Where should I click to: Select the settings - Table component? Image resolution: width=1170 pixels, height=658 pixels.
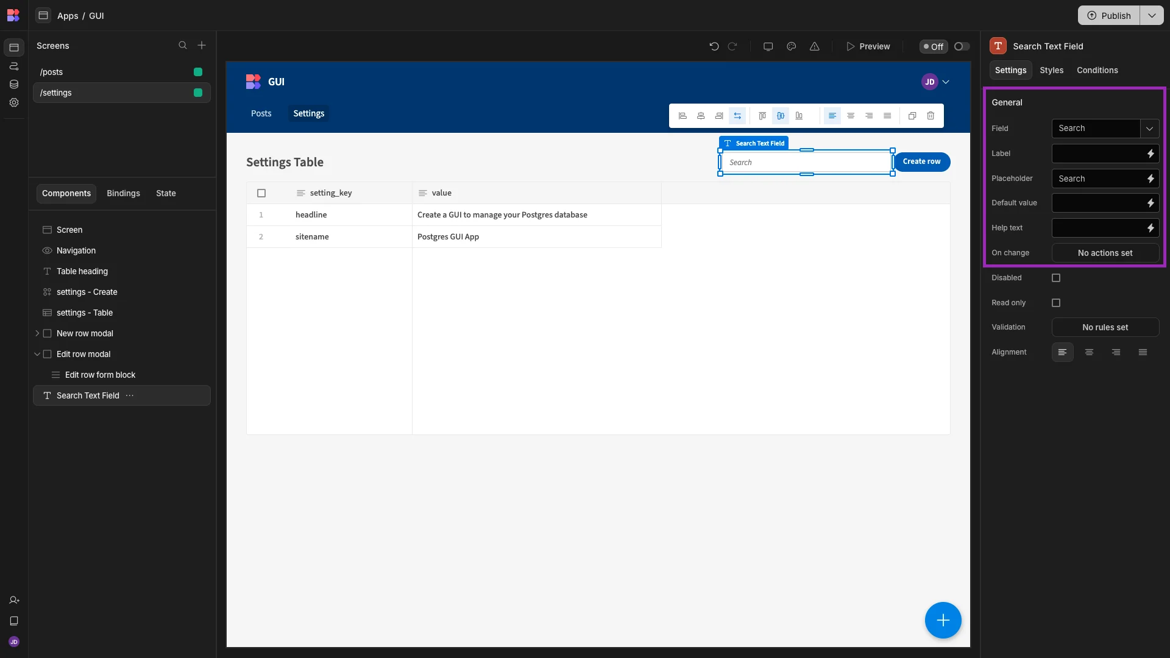coord(121,313)
